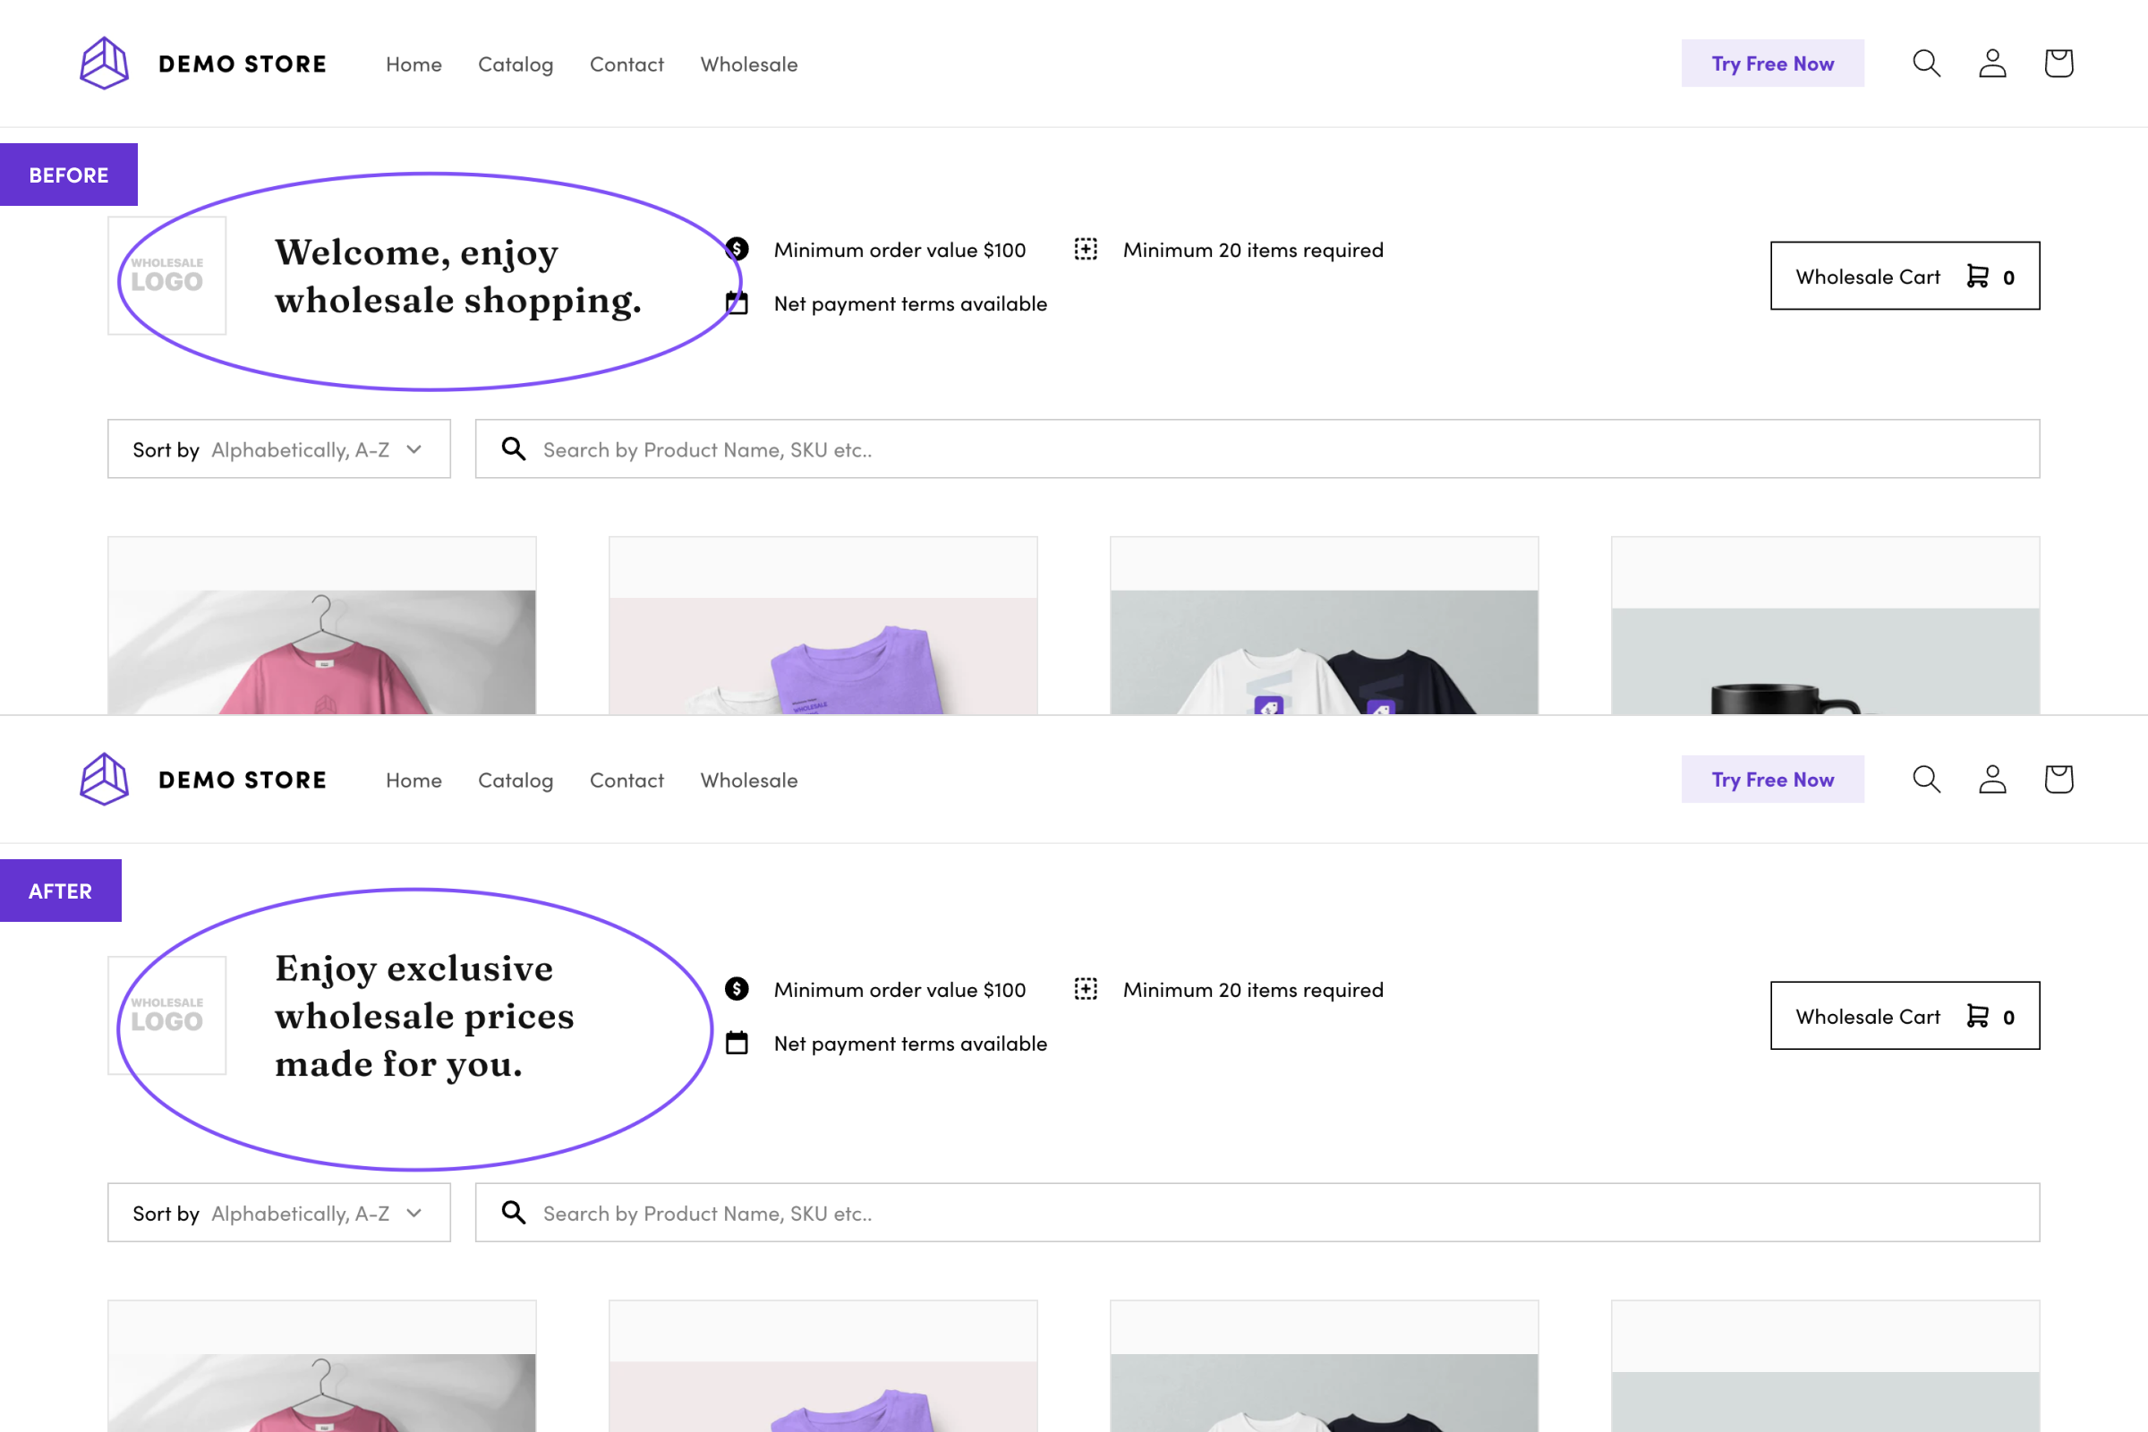Expand the Sort by dropdown in the Before section

278,449
